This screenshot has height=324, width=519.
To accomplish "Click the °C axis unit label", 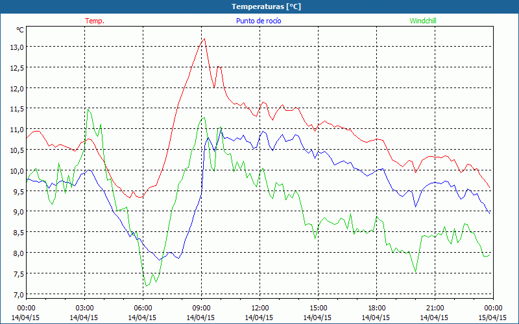I will coord(20,30).
